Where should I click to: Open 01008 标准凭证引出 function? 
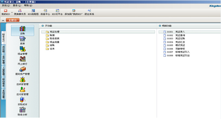(x=177, y=56)
